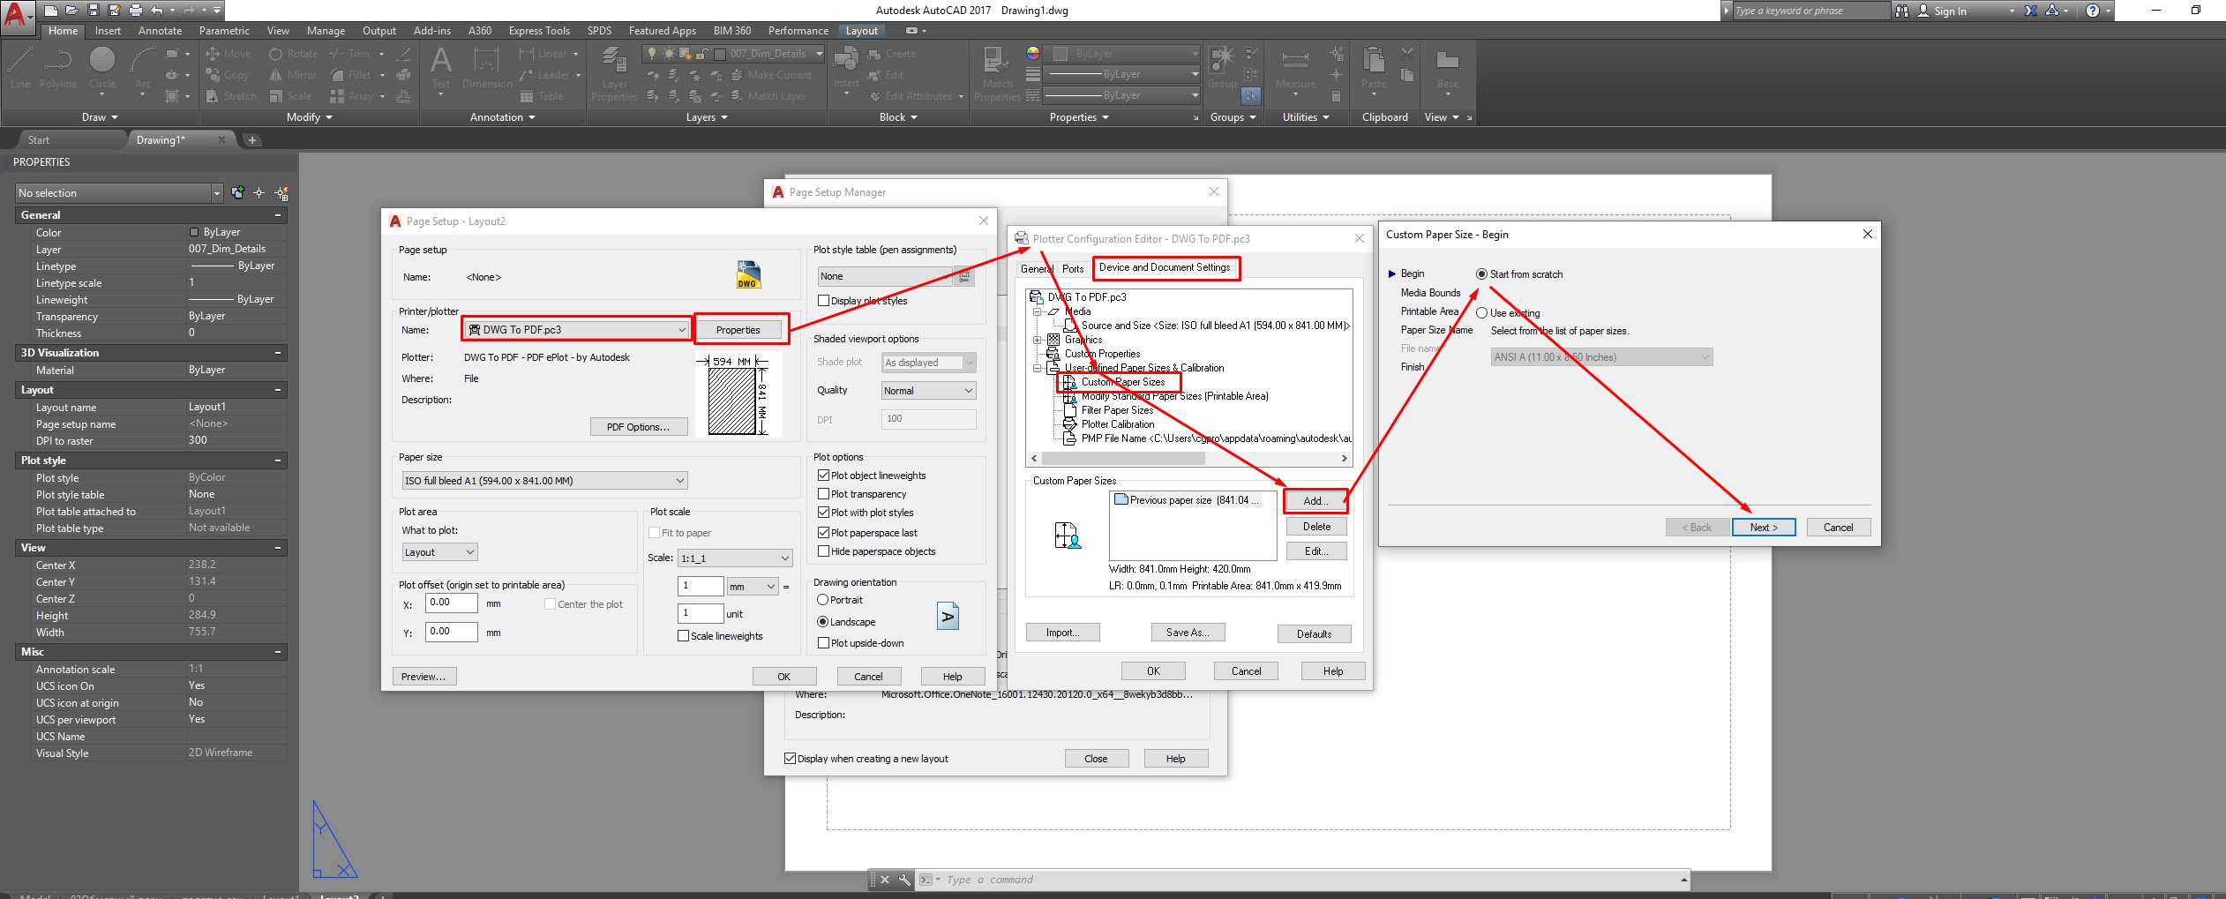Screen dimensions: 2226x899
Task: Select Use existing radio button
Action: [1482, 313]
